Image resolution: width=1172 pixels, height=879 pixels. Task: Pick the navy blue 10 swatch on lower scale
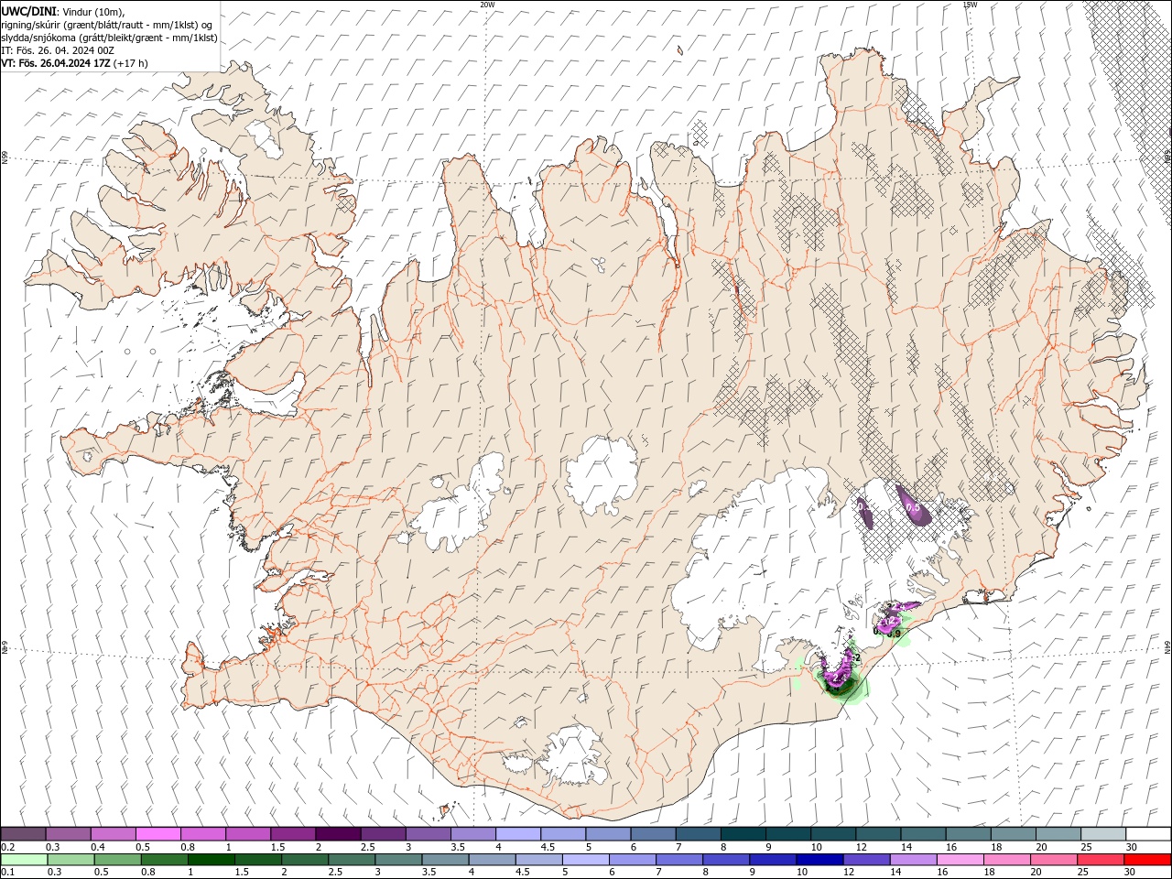[819, 860]
